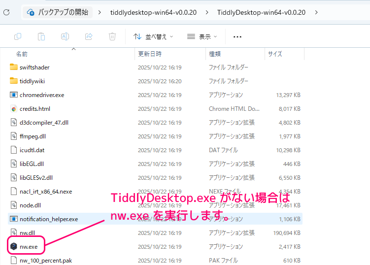Image resolution: width=370 pixels, height=265 pixels.
Task: Click the tiddlywiki folder name
Action: pyautogui.click(x=32, y=81)
